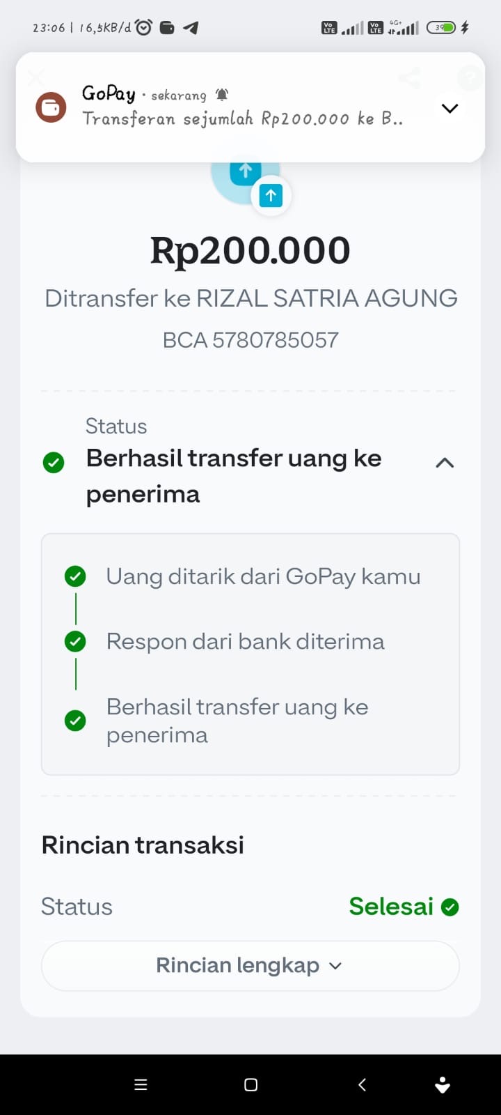Tap the bell icon in notification
The width and height of the screenshot is (501, 1115).
[x=222, y=94]
